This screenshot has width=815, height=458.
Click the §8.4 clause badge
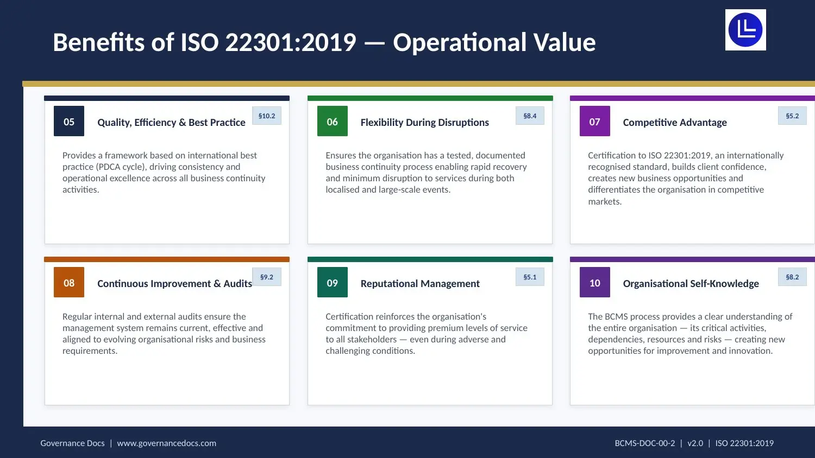(x=530, y=116)
